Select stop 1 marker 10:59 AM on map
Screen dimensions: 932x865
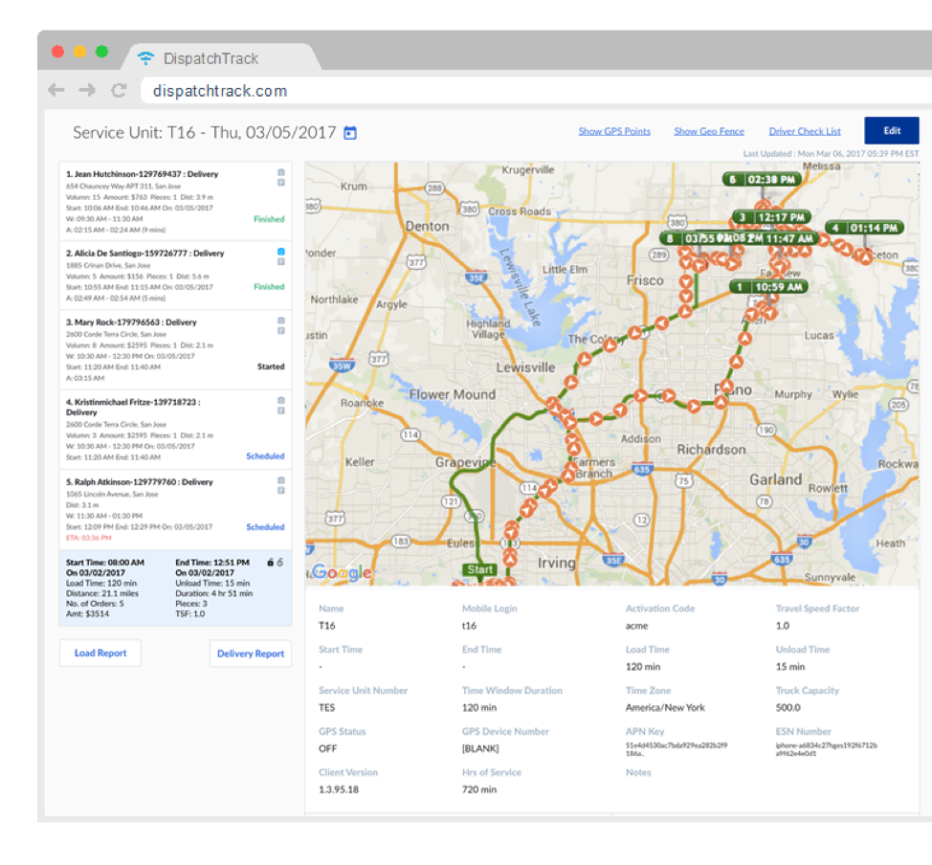click(x=769, y=287)
